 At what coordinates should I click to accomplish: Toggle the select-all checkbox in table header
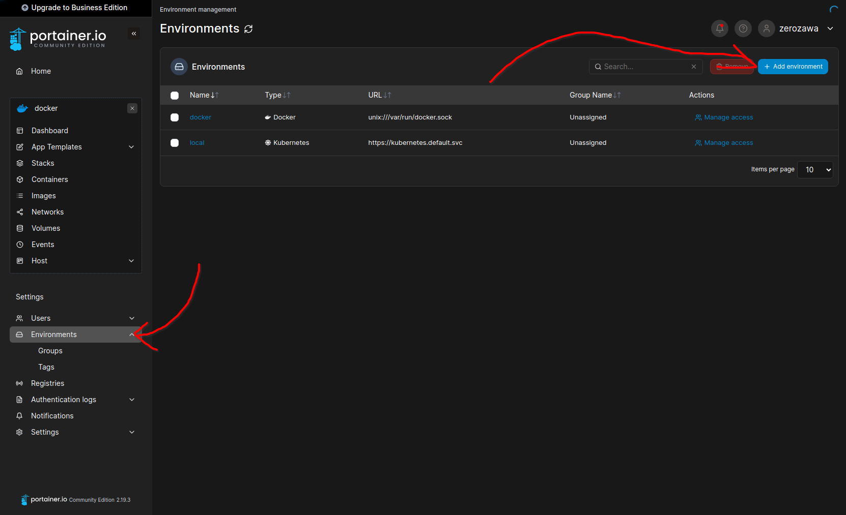click(x=175, y=95)
